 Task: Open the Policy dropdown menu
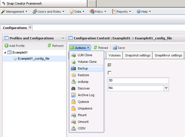(x=98, y=12)
